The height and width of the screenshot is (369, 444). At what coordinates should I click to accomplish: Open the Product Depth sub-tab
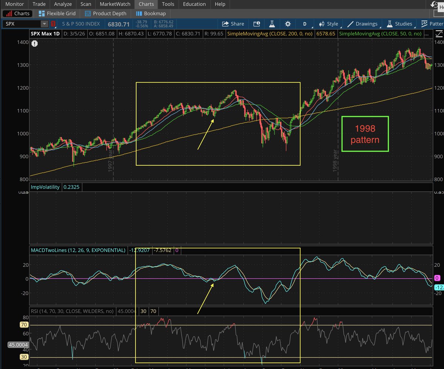[105, 14]
